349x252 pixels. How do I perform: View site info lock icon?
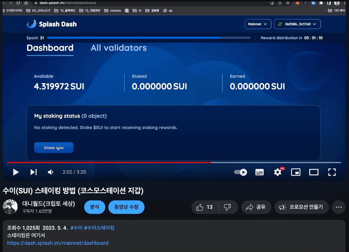(36, 3)
